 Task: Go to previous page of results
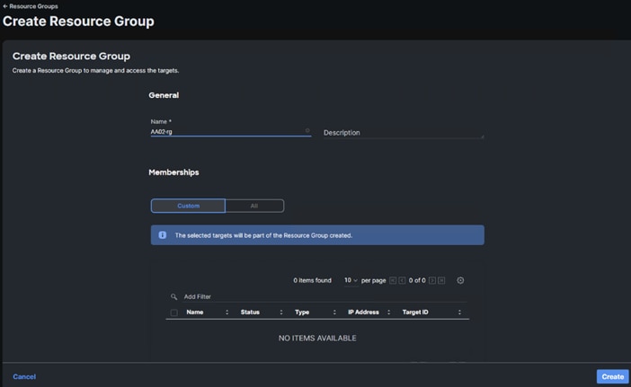click(x=402, y=280)
